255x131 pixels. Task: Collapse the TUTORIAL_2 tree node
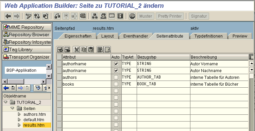coord(6,102)
